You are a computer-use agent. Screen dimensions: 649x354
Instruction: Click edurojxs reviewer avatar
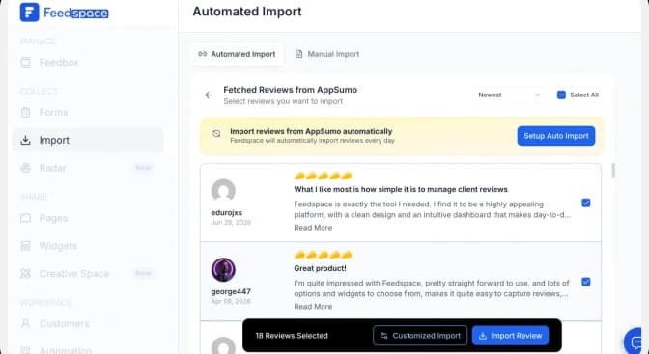pos(223,191)
